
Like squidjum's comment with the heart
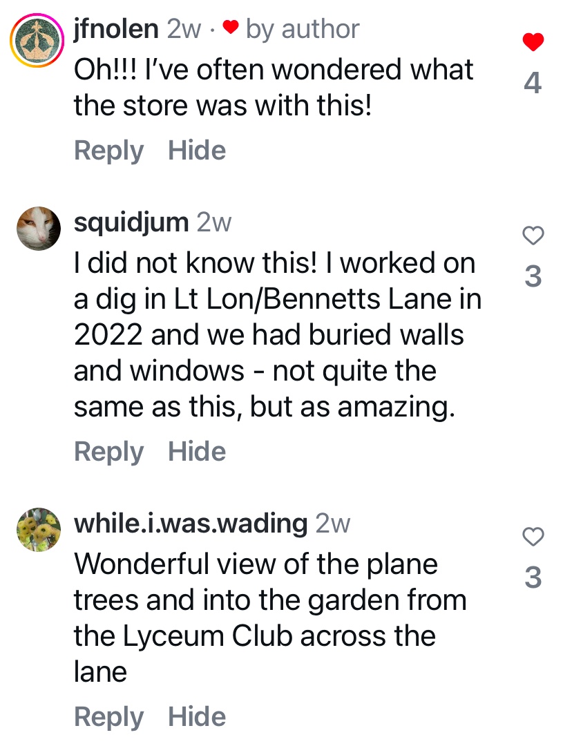[533, 236]
